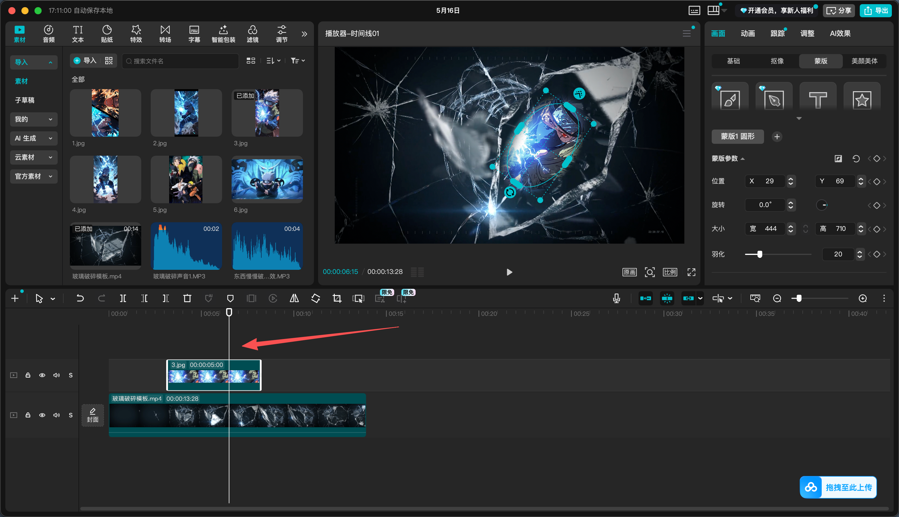This screenshot has width=899, height=517.
Task: Open the 调节 adjustment panel
Action: (x=282, y=34)
